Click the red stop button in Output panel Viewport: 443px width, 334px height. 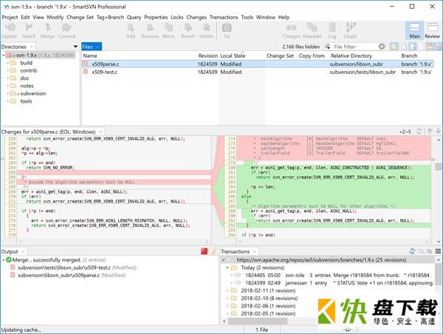[204, 251]
